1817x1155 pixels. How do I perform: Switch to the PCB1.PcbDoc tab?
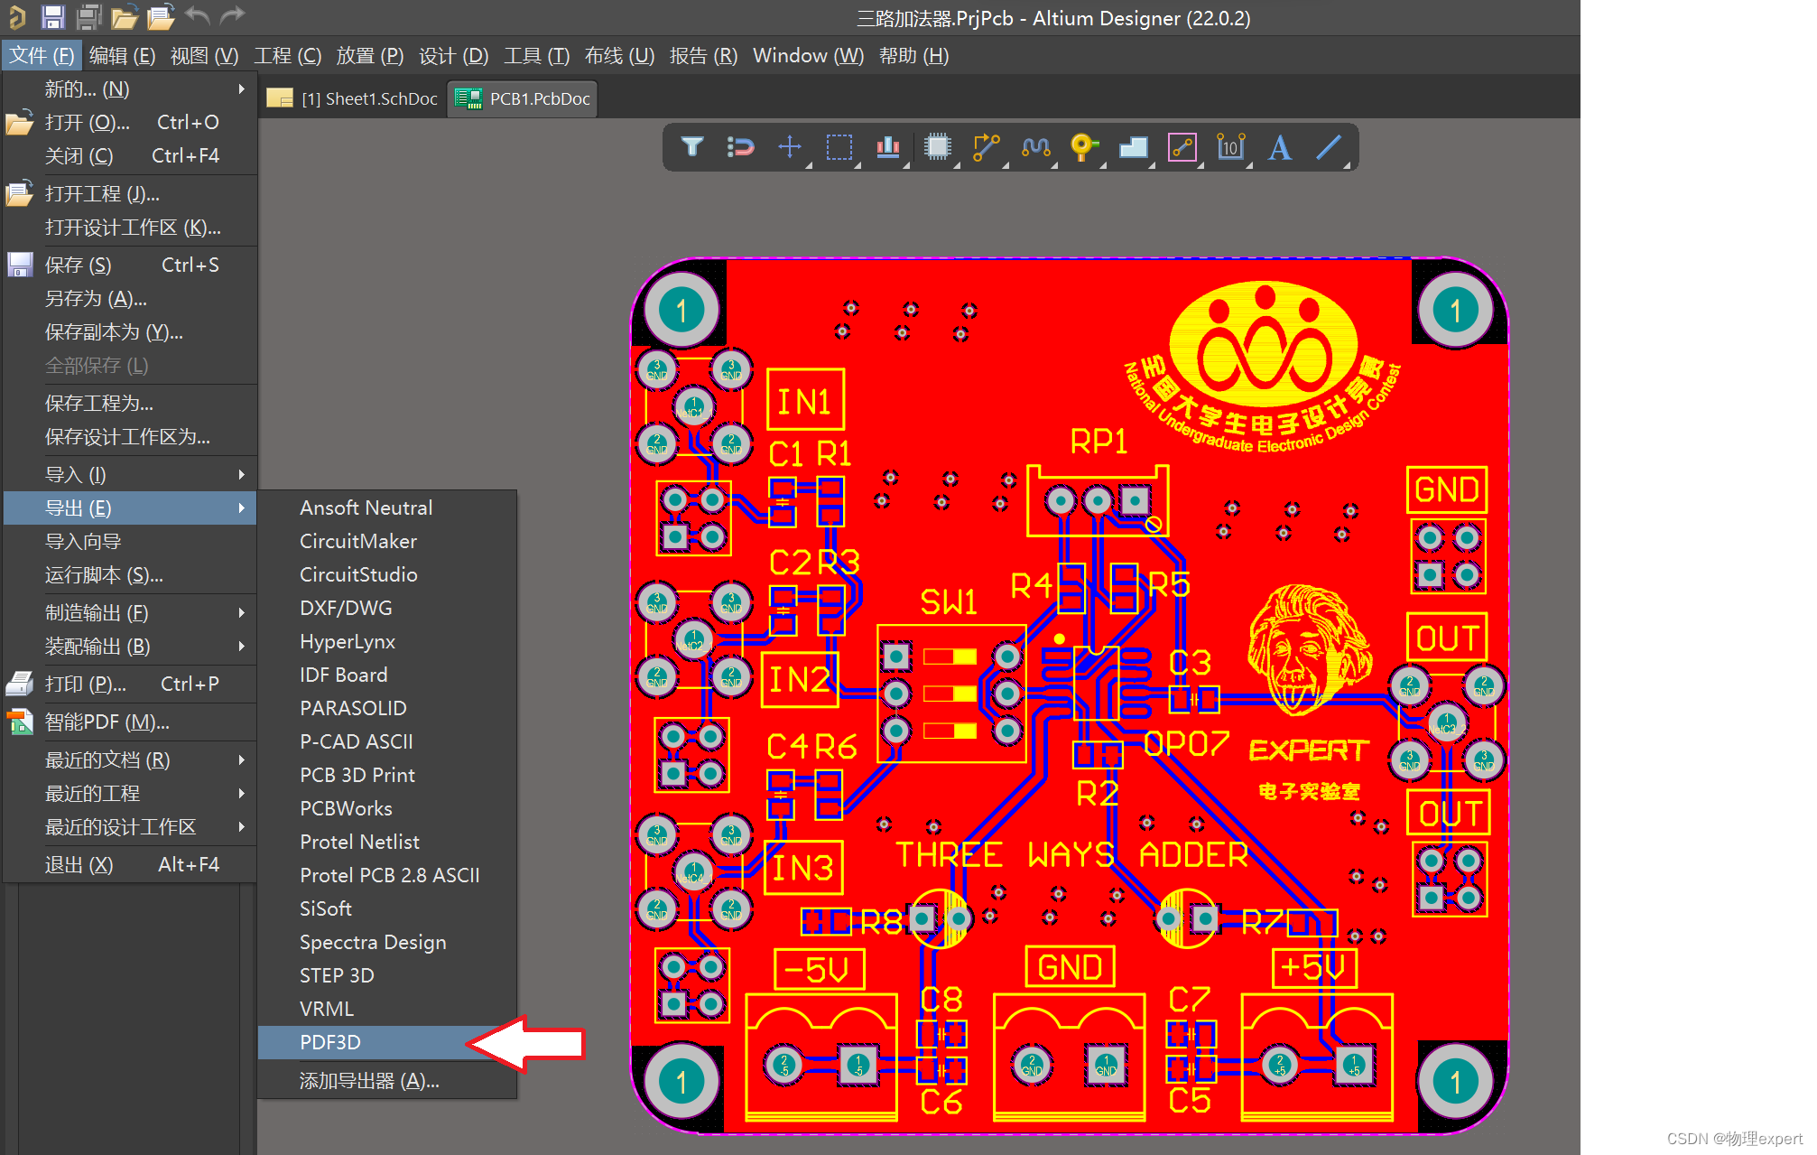point(524,98)
